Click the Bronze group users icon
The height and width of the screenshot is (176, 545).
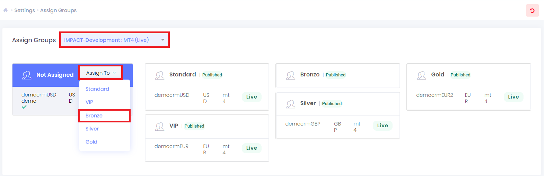(291, 75)
